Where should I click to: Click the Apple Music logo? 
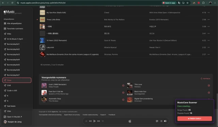click(9, 12)
